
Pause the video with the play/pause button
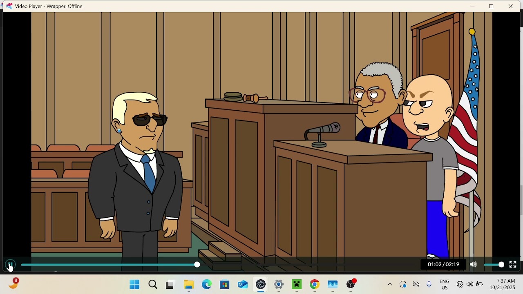[x=10, y=265]
